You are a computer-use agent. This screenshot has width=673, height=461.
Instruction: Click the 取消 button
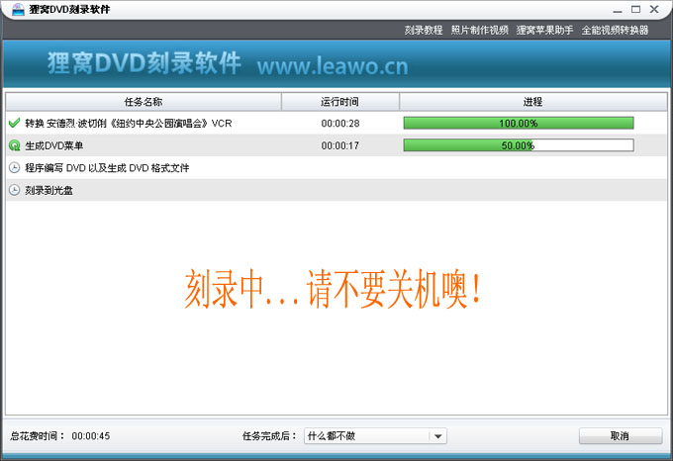click(621, 436)
